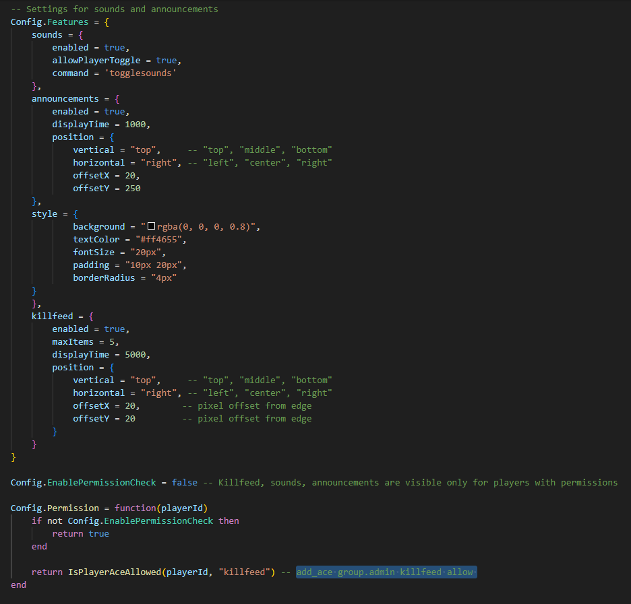Click the 'allowPlayerToggle' key
Image resolution: width=631 pixels, height=604 pixels.
click(x=96, y=61)
